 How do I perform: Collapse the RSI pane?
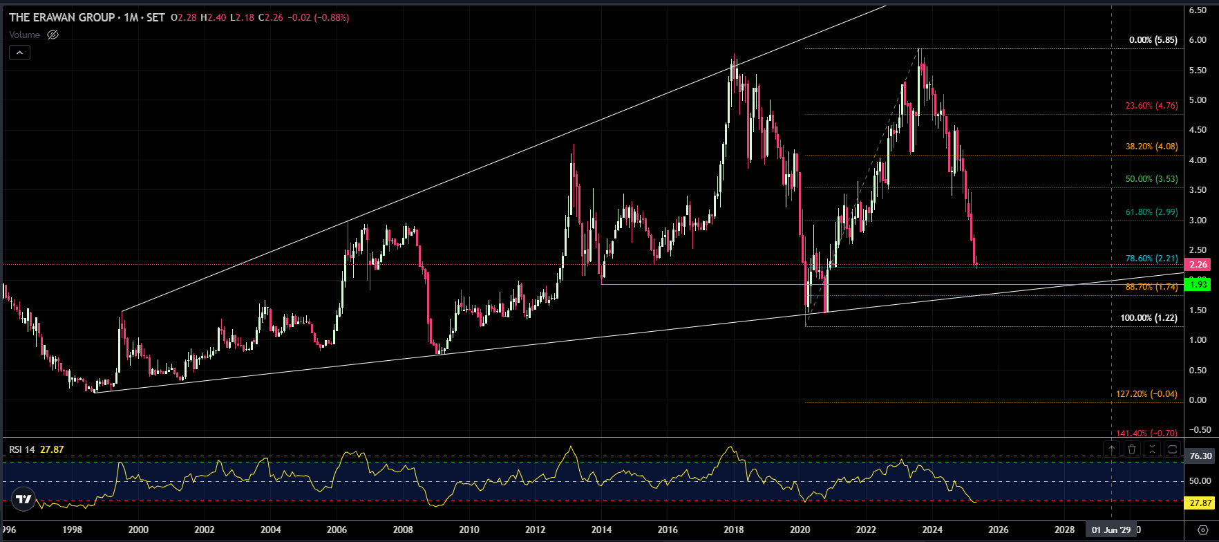[1152, 449]
